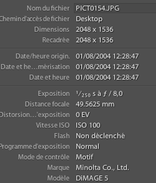Click the digitization date and time value
This screenshot has width=156, height=183.
pyautogui.click(x=107, y=67)
